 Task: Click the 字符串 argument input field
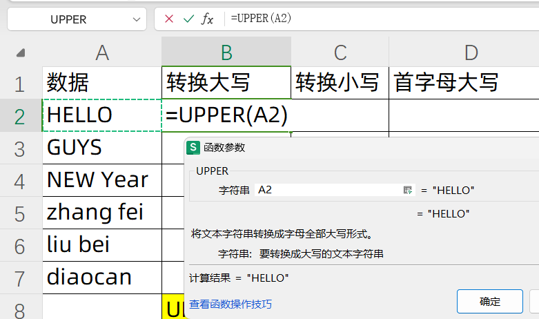335,190
